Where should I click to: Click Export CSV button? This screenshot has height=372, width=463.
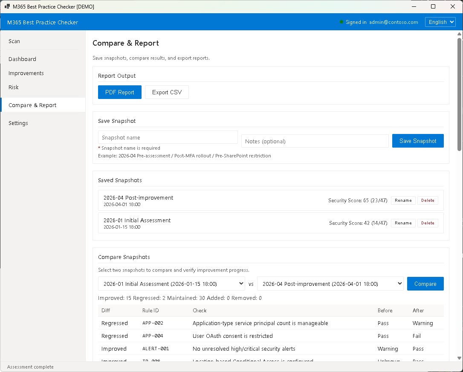(x=167, y=92)
